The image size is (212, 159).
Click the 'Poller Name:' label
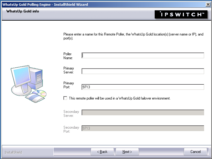pos(68,56)
